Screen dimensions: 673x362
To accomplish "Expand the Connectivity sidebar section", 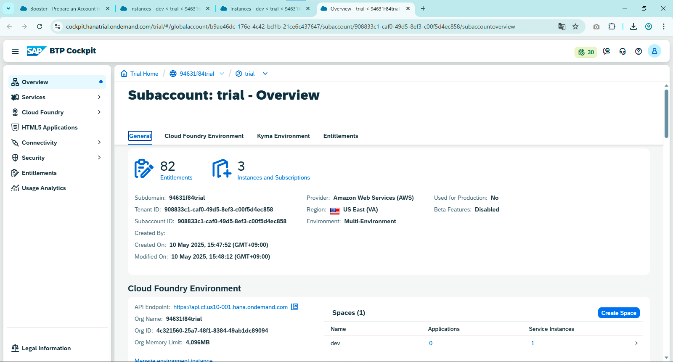I will [99, 143].
